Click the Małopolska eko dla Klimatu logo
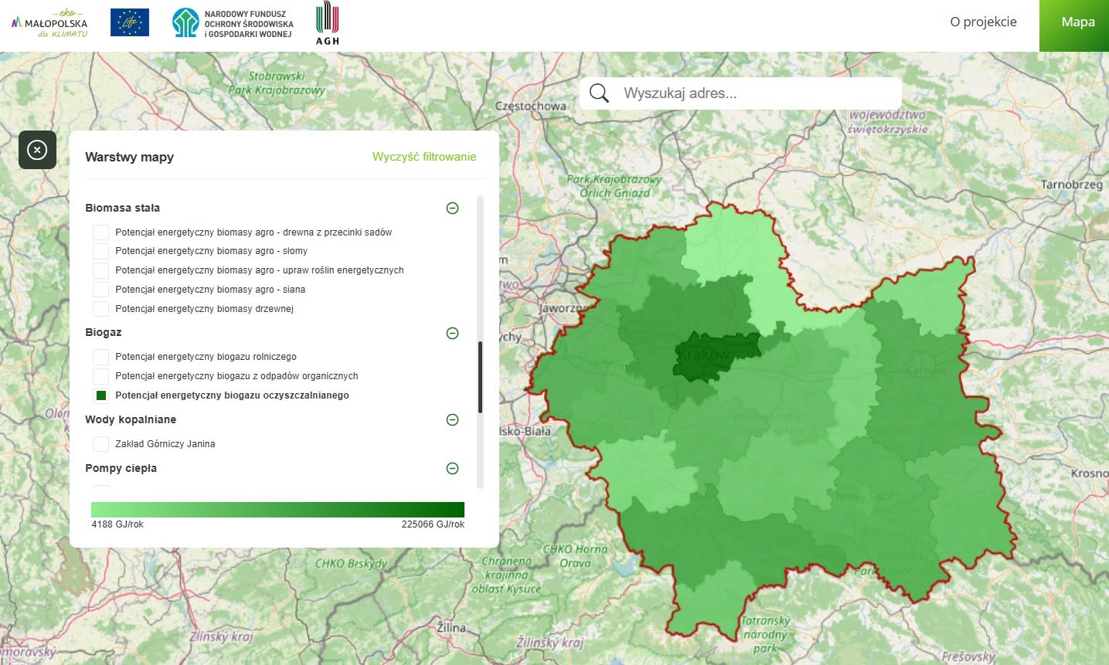Image resolution: width=1109 pixels, height=665 pixels. [x=49, y=23]
